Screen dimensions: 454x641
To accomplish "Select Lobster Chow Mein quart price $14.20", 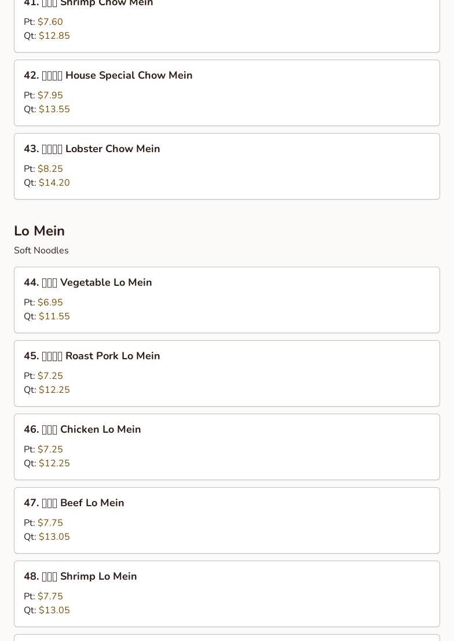I will 54,183.
